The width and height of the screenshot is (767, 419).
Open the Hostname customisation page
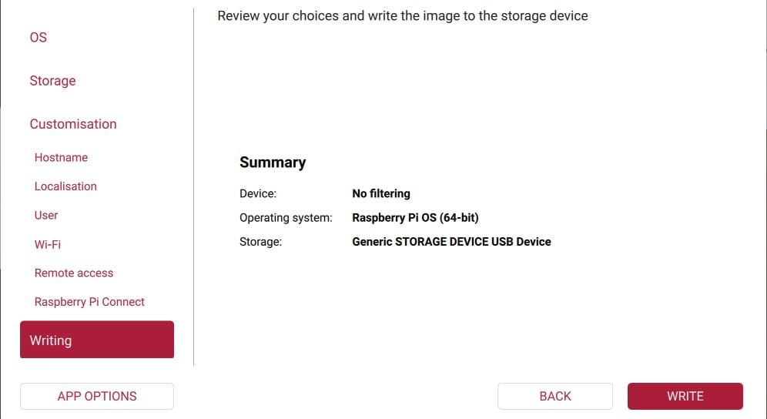coord(61,158)
